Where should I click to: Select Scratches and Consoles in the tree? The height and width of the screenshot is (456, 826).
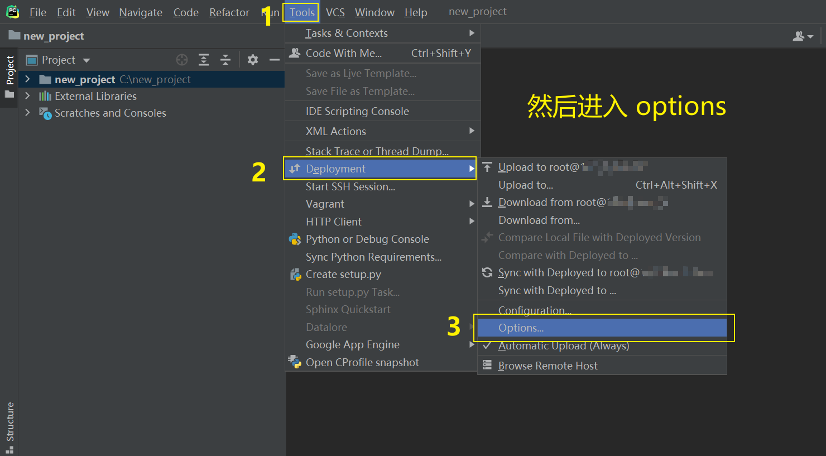(x=111, y=113)
